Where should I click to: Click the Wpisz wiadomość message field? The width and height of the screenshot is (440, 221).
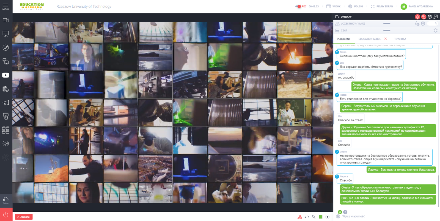(385, 216)
